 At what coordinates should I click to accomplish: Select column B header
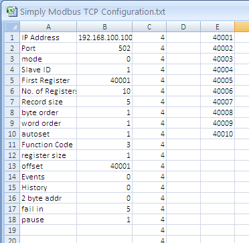click(104, 27)
